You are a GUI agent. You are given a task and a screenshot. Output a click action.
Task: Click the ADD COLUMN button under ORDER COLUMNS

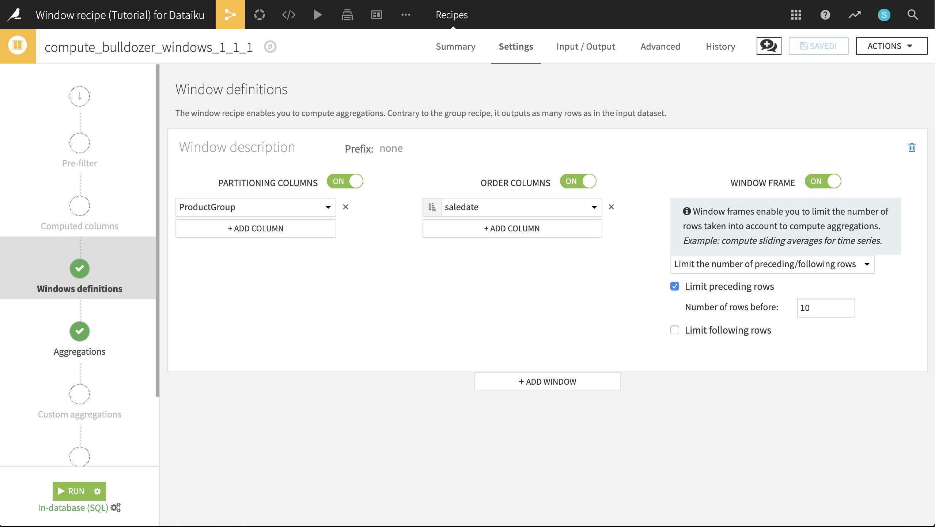[x=512, y=228]
